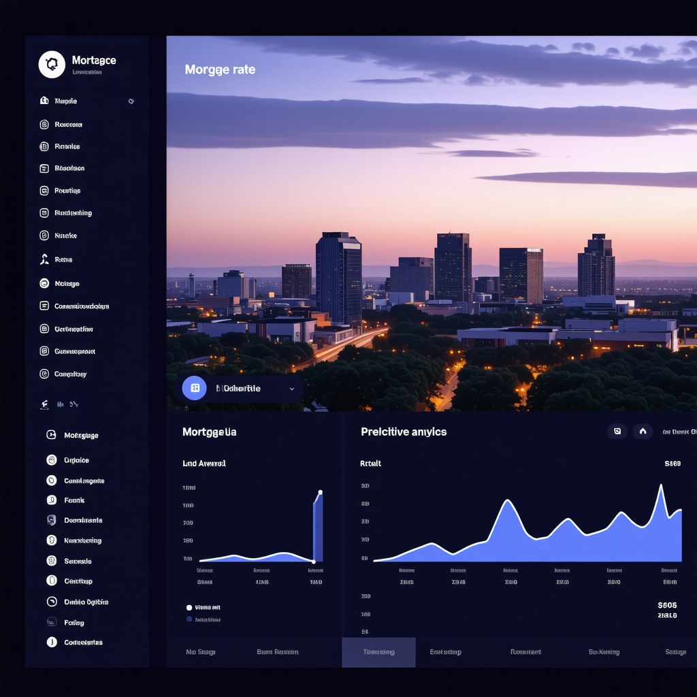
Task: Click the blue legend square under Lnd Avenrd chart
Action: point(189,619)
